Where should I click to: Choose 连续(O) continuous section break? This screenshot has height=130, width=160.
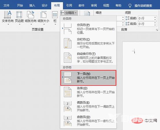[x=88, y=92]
